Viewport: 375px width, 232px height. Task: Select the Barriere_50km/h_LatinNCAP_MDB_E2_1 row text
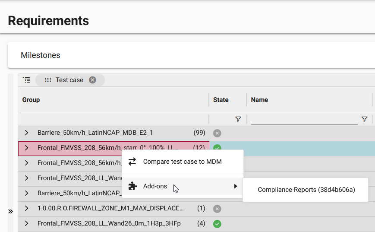(95, 133)
